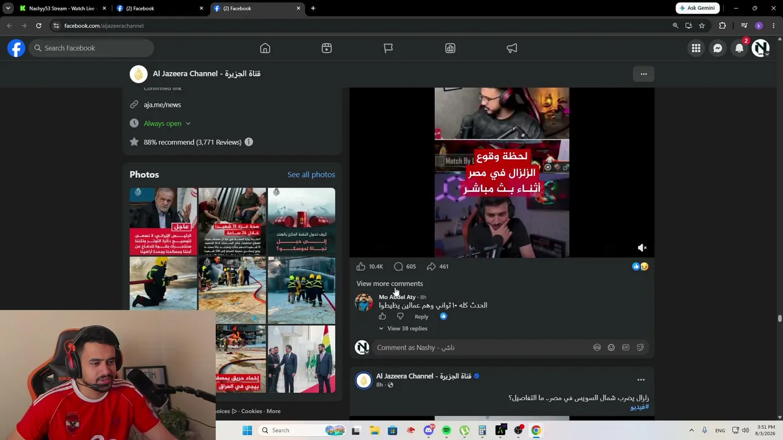Add a sticker to the comment

point(640,348)
